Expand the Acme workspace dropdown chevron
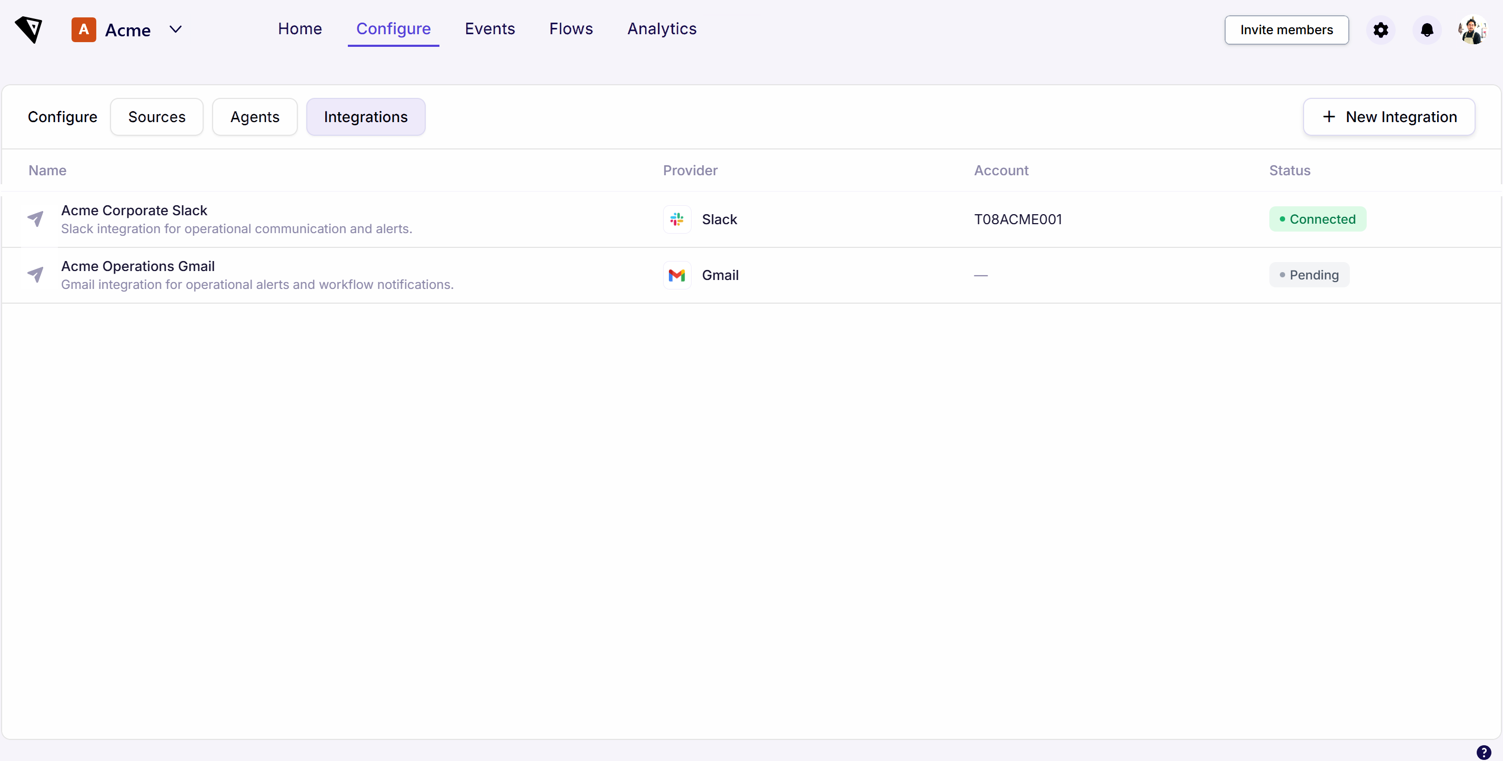This screenshot has height=761, width=1503. (175, 29)
